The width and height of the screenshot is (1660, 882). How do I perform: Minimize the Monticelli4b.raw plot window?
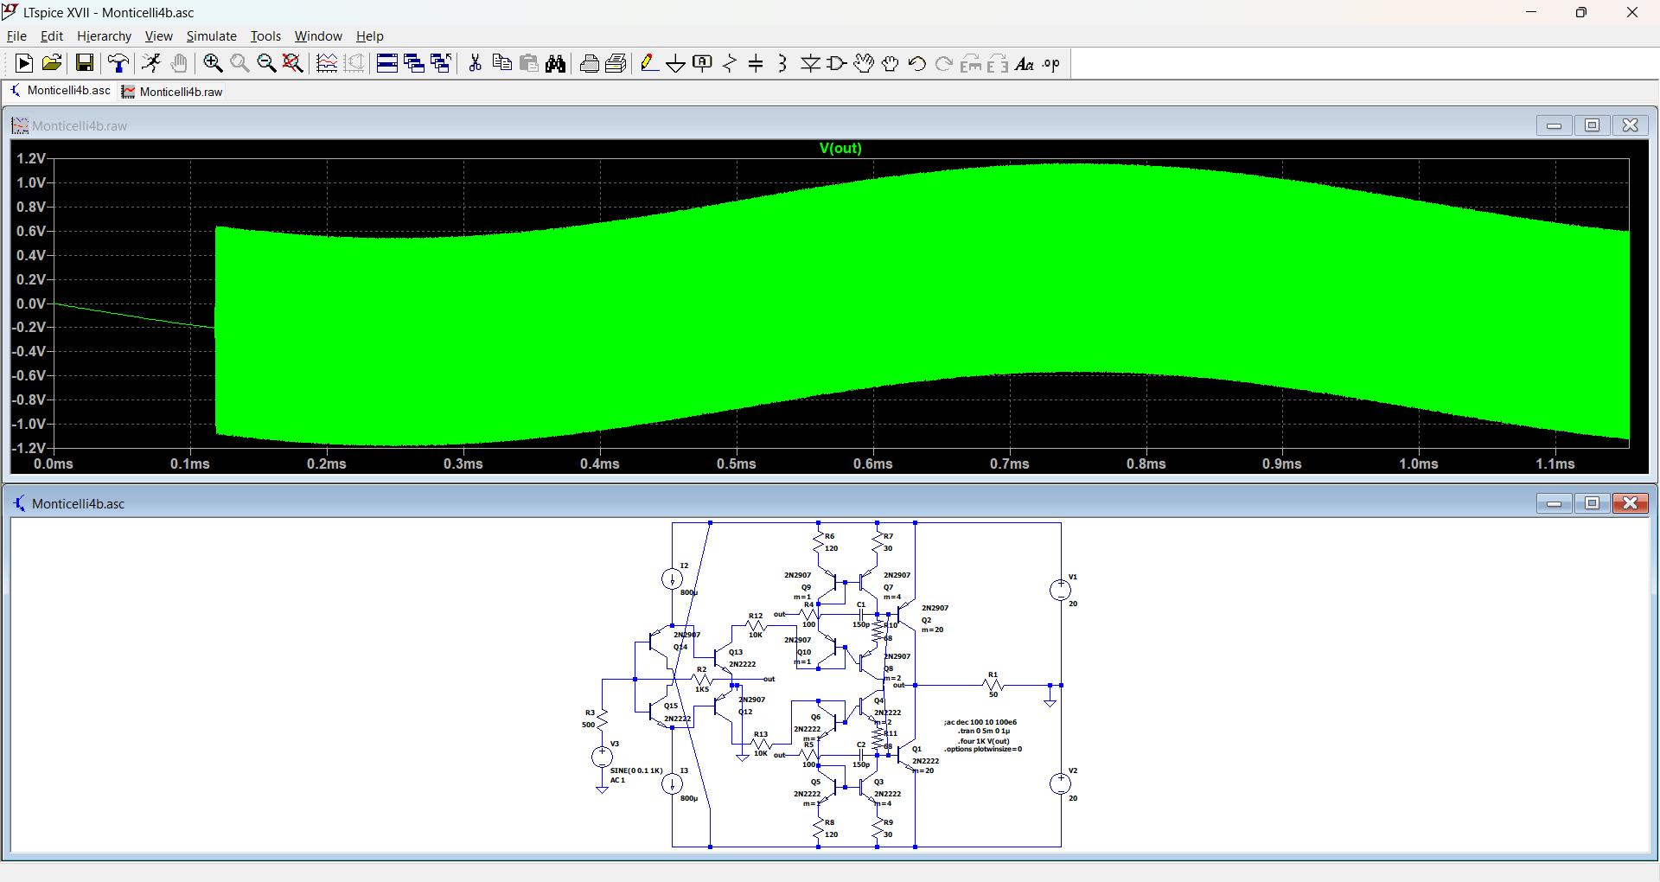pos(1554,125)
